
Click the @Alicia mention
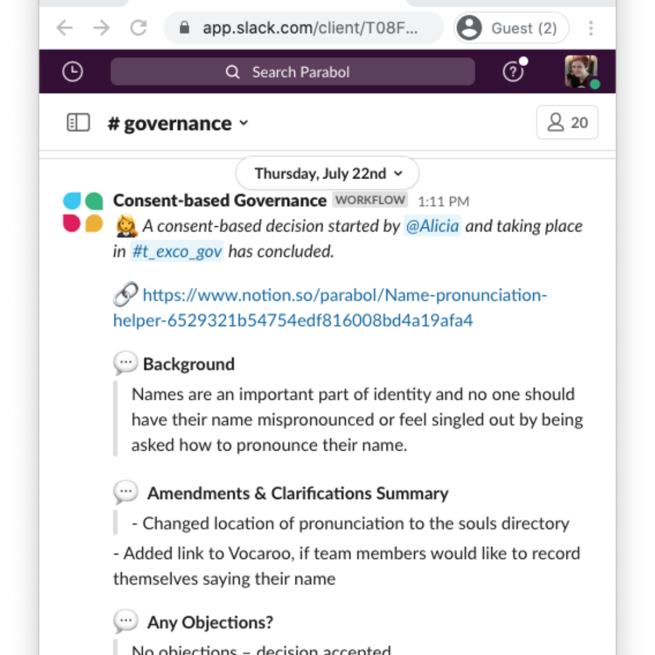tap(432, 226)
